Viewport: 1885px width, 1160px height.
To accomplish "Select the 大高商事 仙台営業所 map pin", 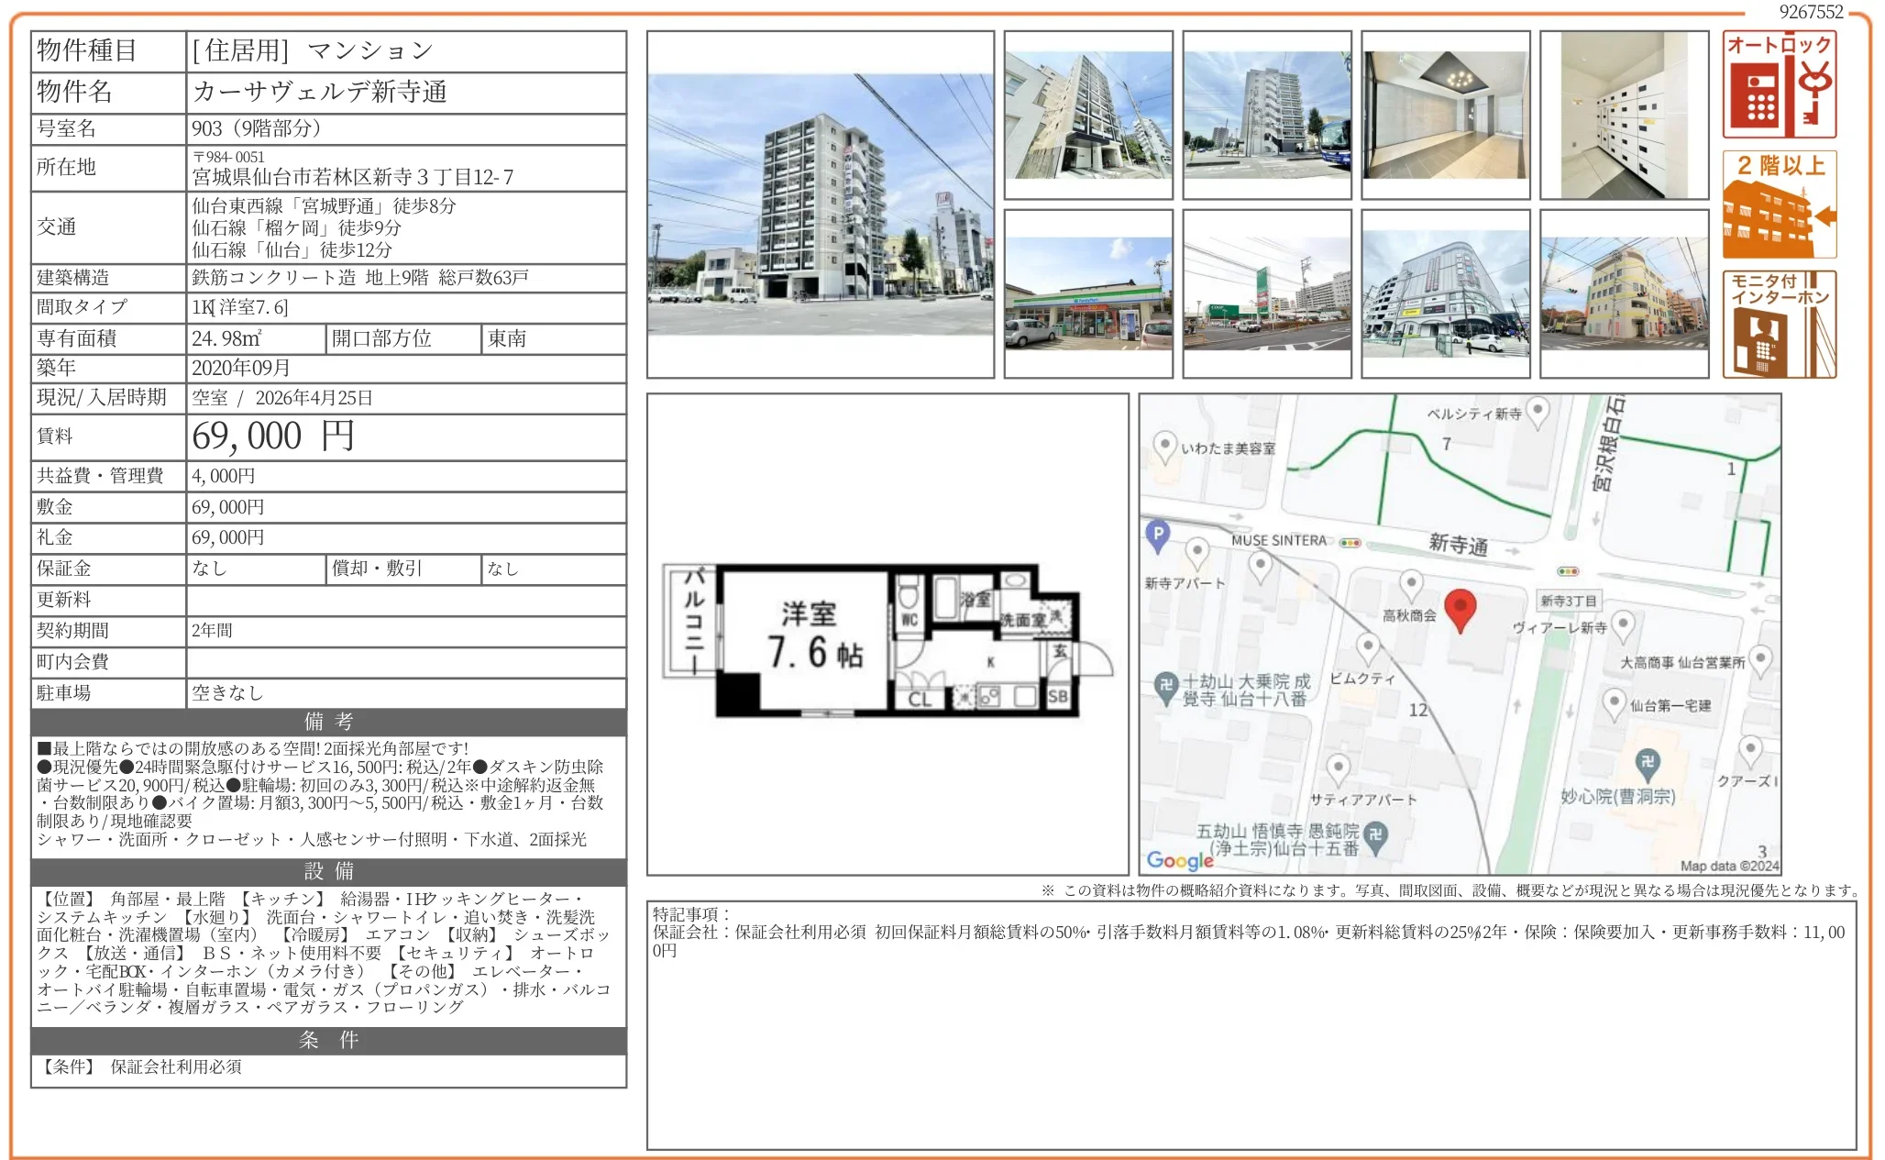I will click(1759, 660).
